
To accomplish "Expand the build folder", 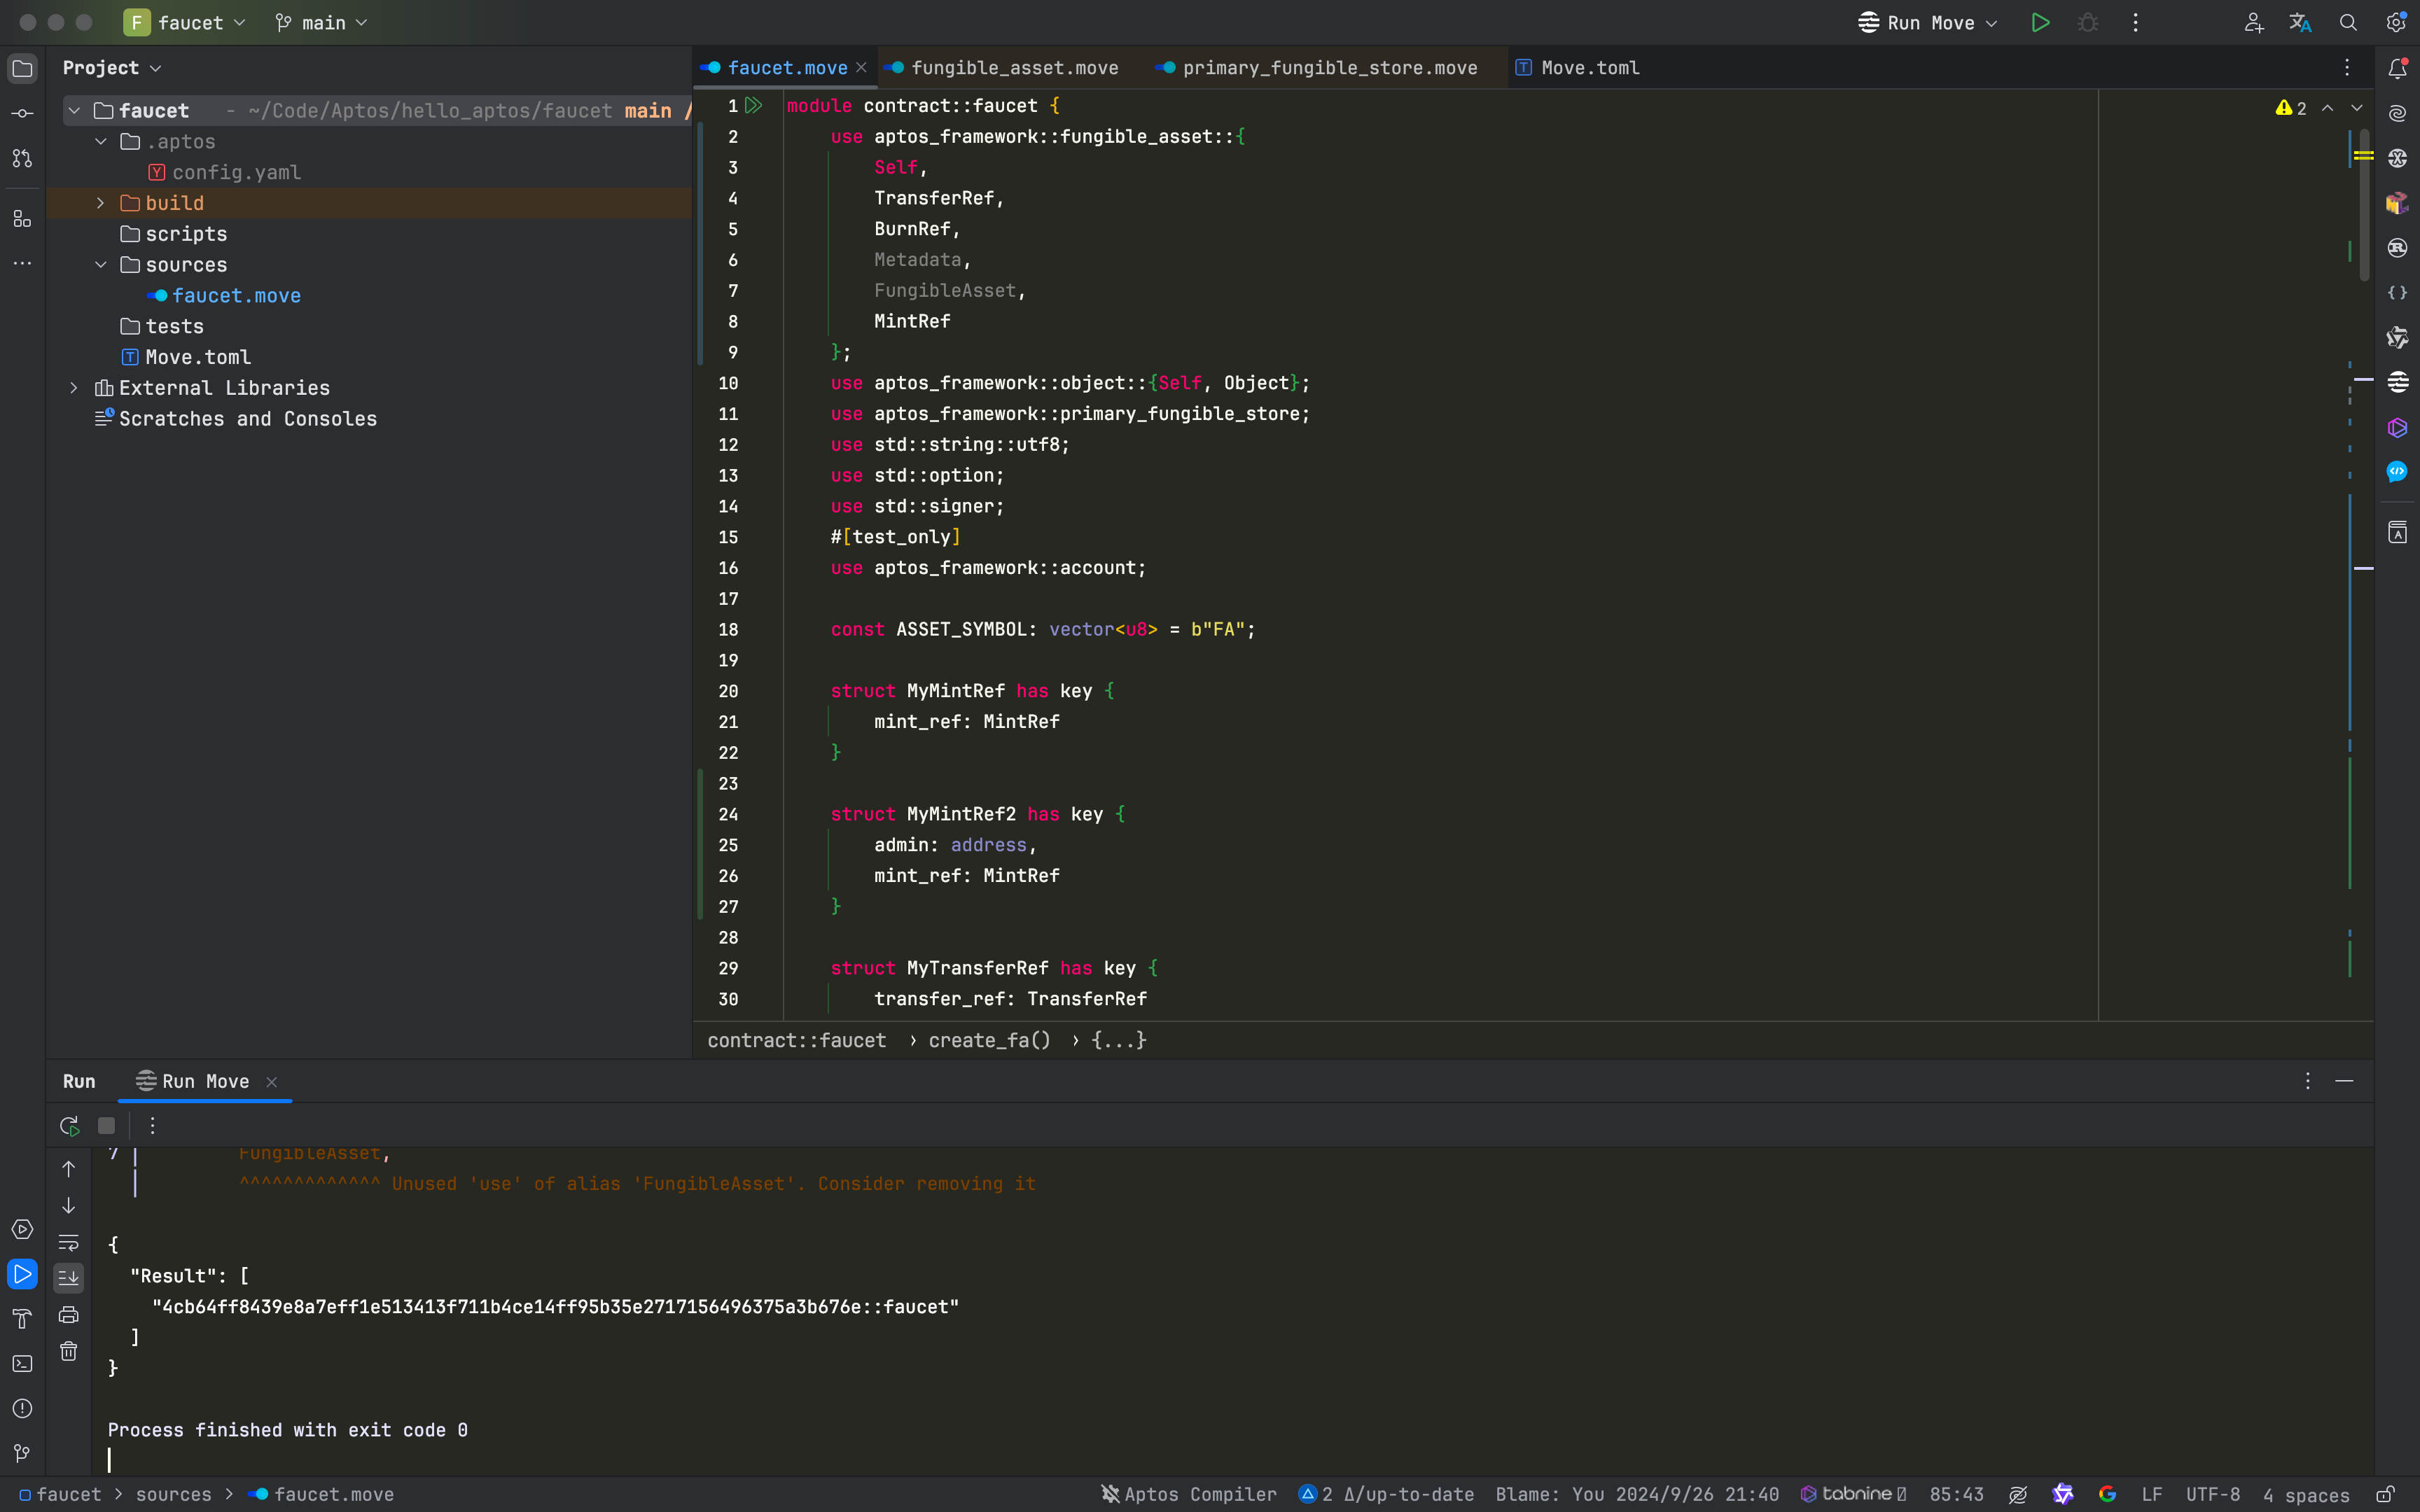I will (x=101, y=203).
